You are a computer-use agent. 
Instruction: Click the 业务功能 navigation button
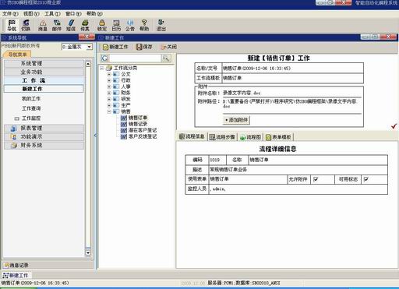44,72
